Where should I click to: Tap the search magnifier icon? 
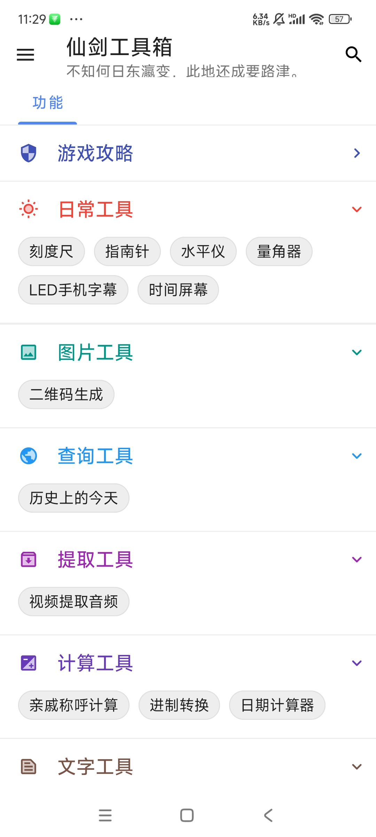coord(353,54)
